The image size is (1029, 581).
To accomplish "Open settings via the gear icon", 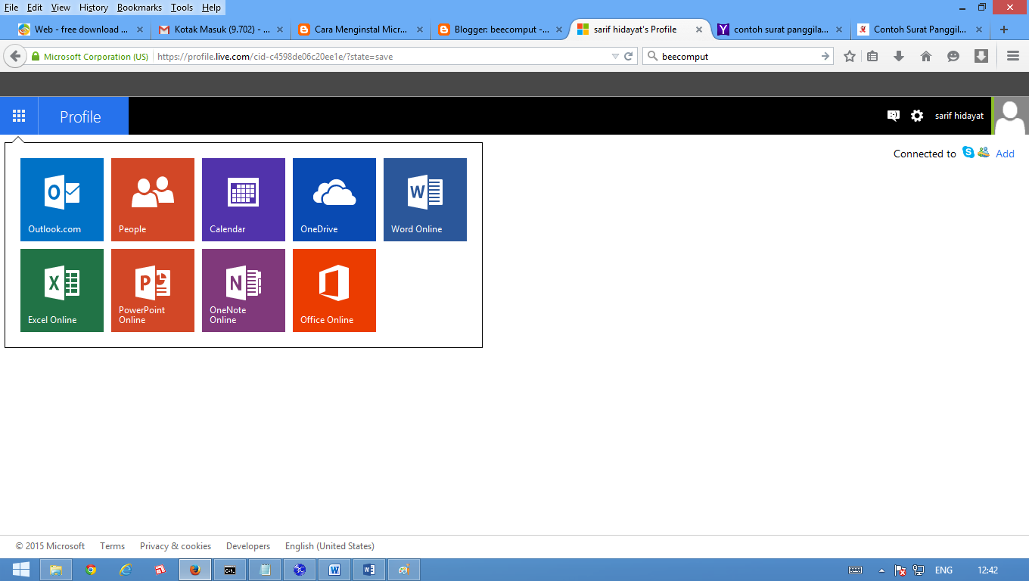I will tap(917, 115).
